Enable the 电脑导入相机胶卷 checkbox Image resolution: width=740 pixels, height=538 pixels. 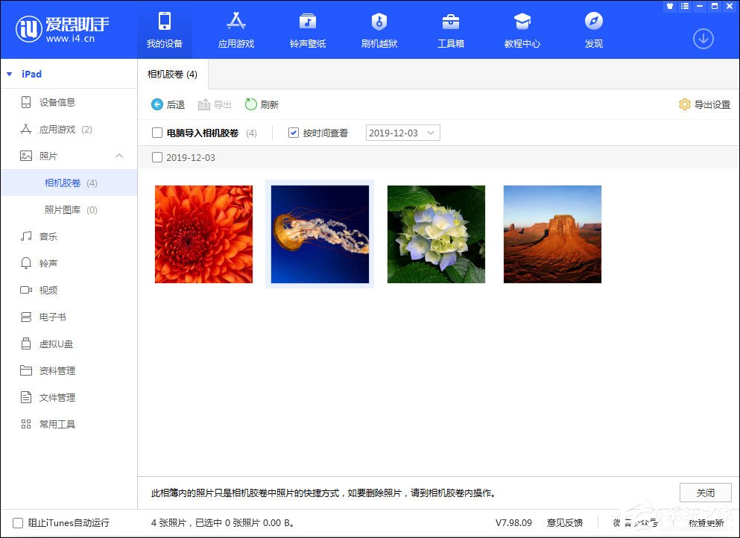pos(157,133)
